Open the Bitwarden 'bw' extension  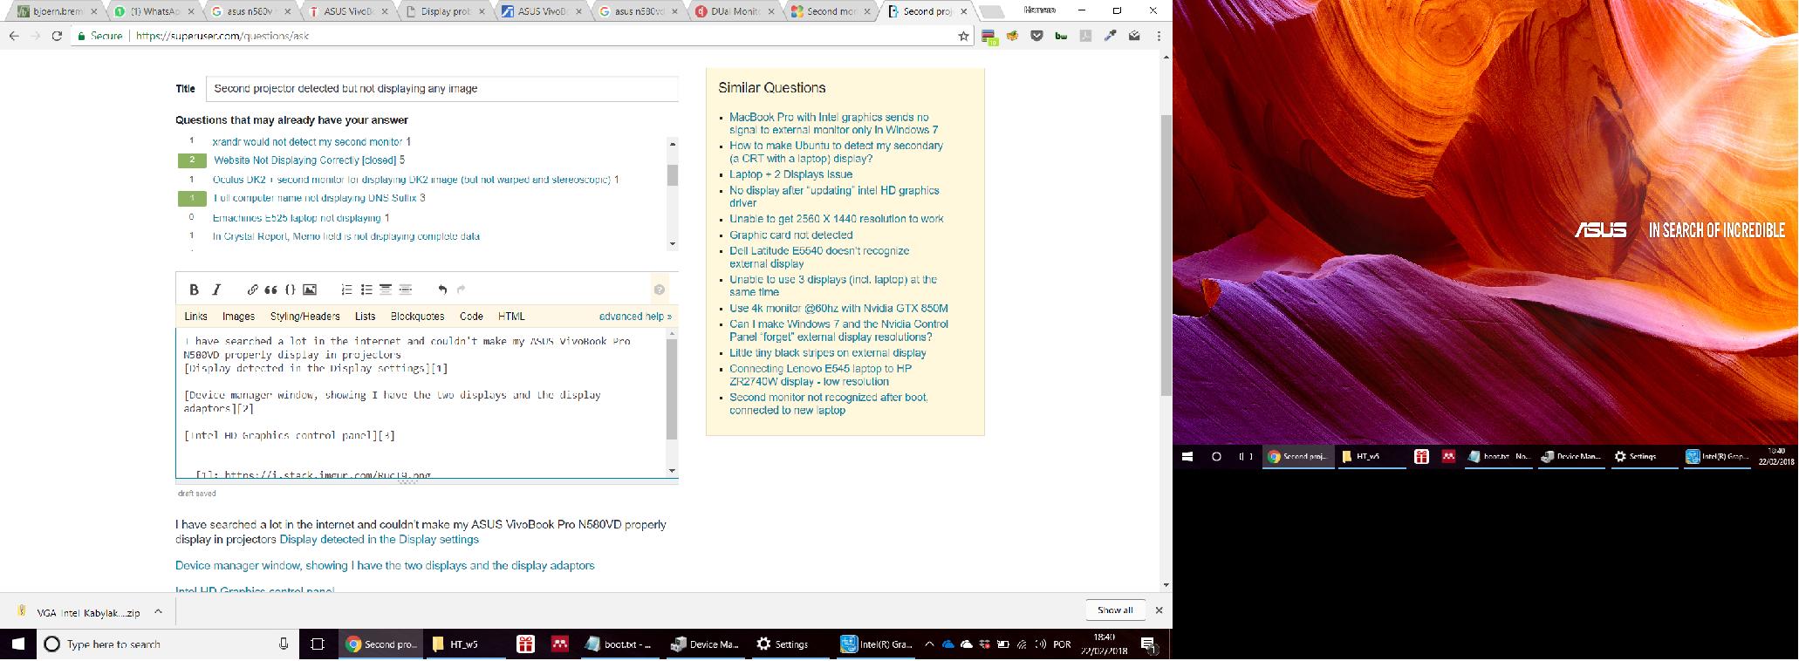coord(1061,36)
